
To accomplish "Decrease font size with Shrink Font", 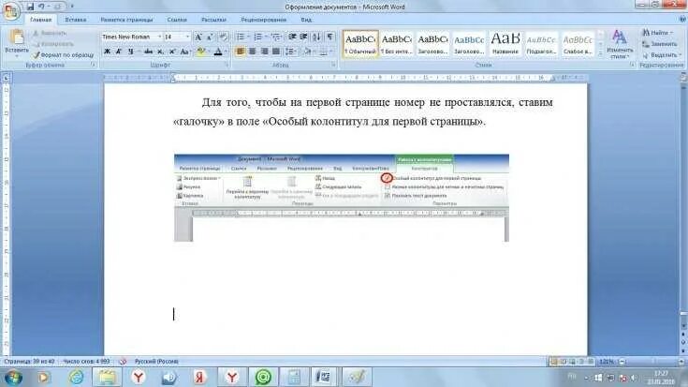I will coord(210,37).
